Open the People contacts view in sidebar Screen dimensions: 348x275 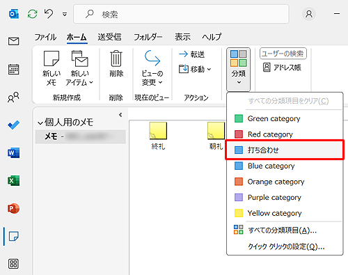(13, 97)
